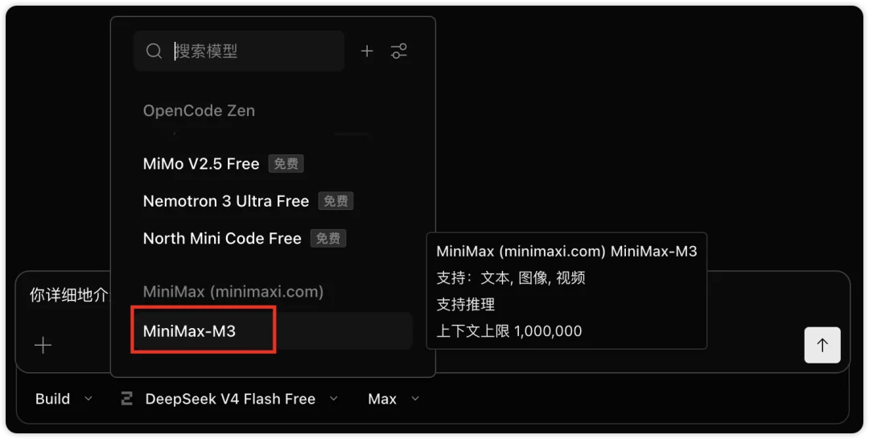
Task: Expand the Build mode dropdown
Action: click(x=64, y=399)
